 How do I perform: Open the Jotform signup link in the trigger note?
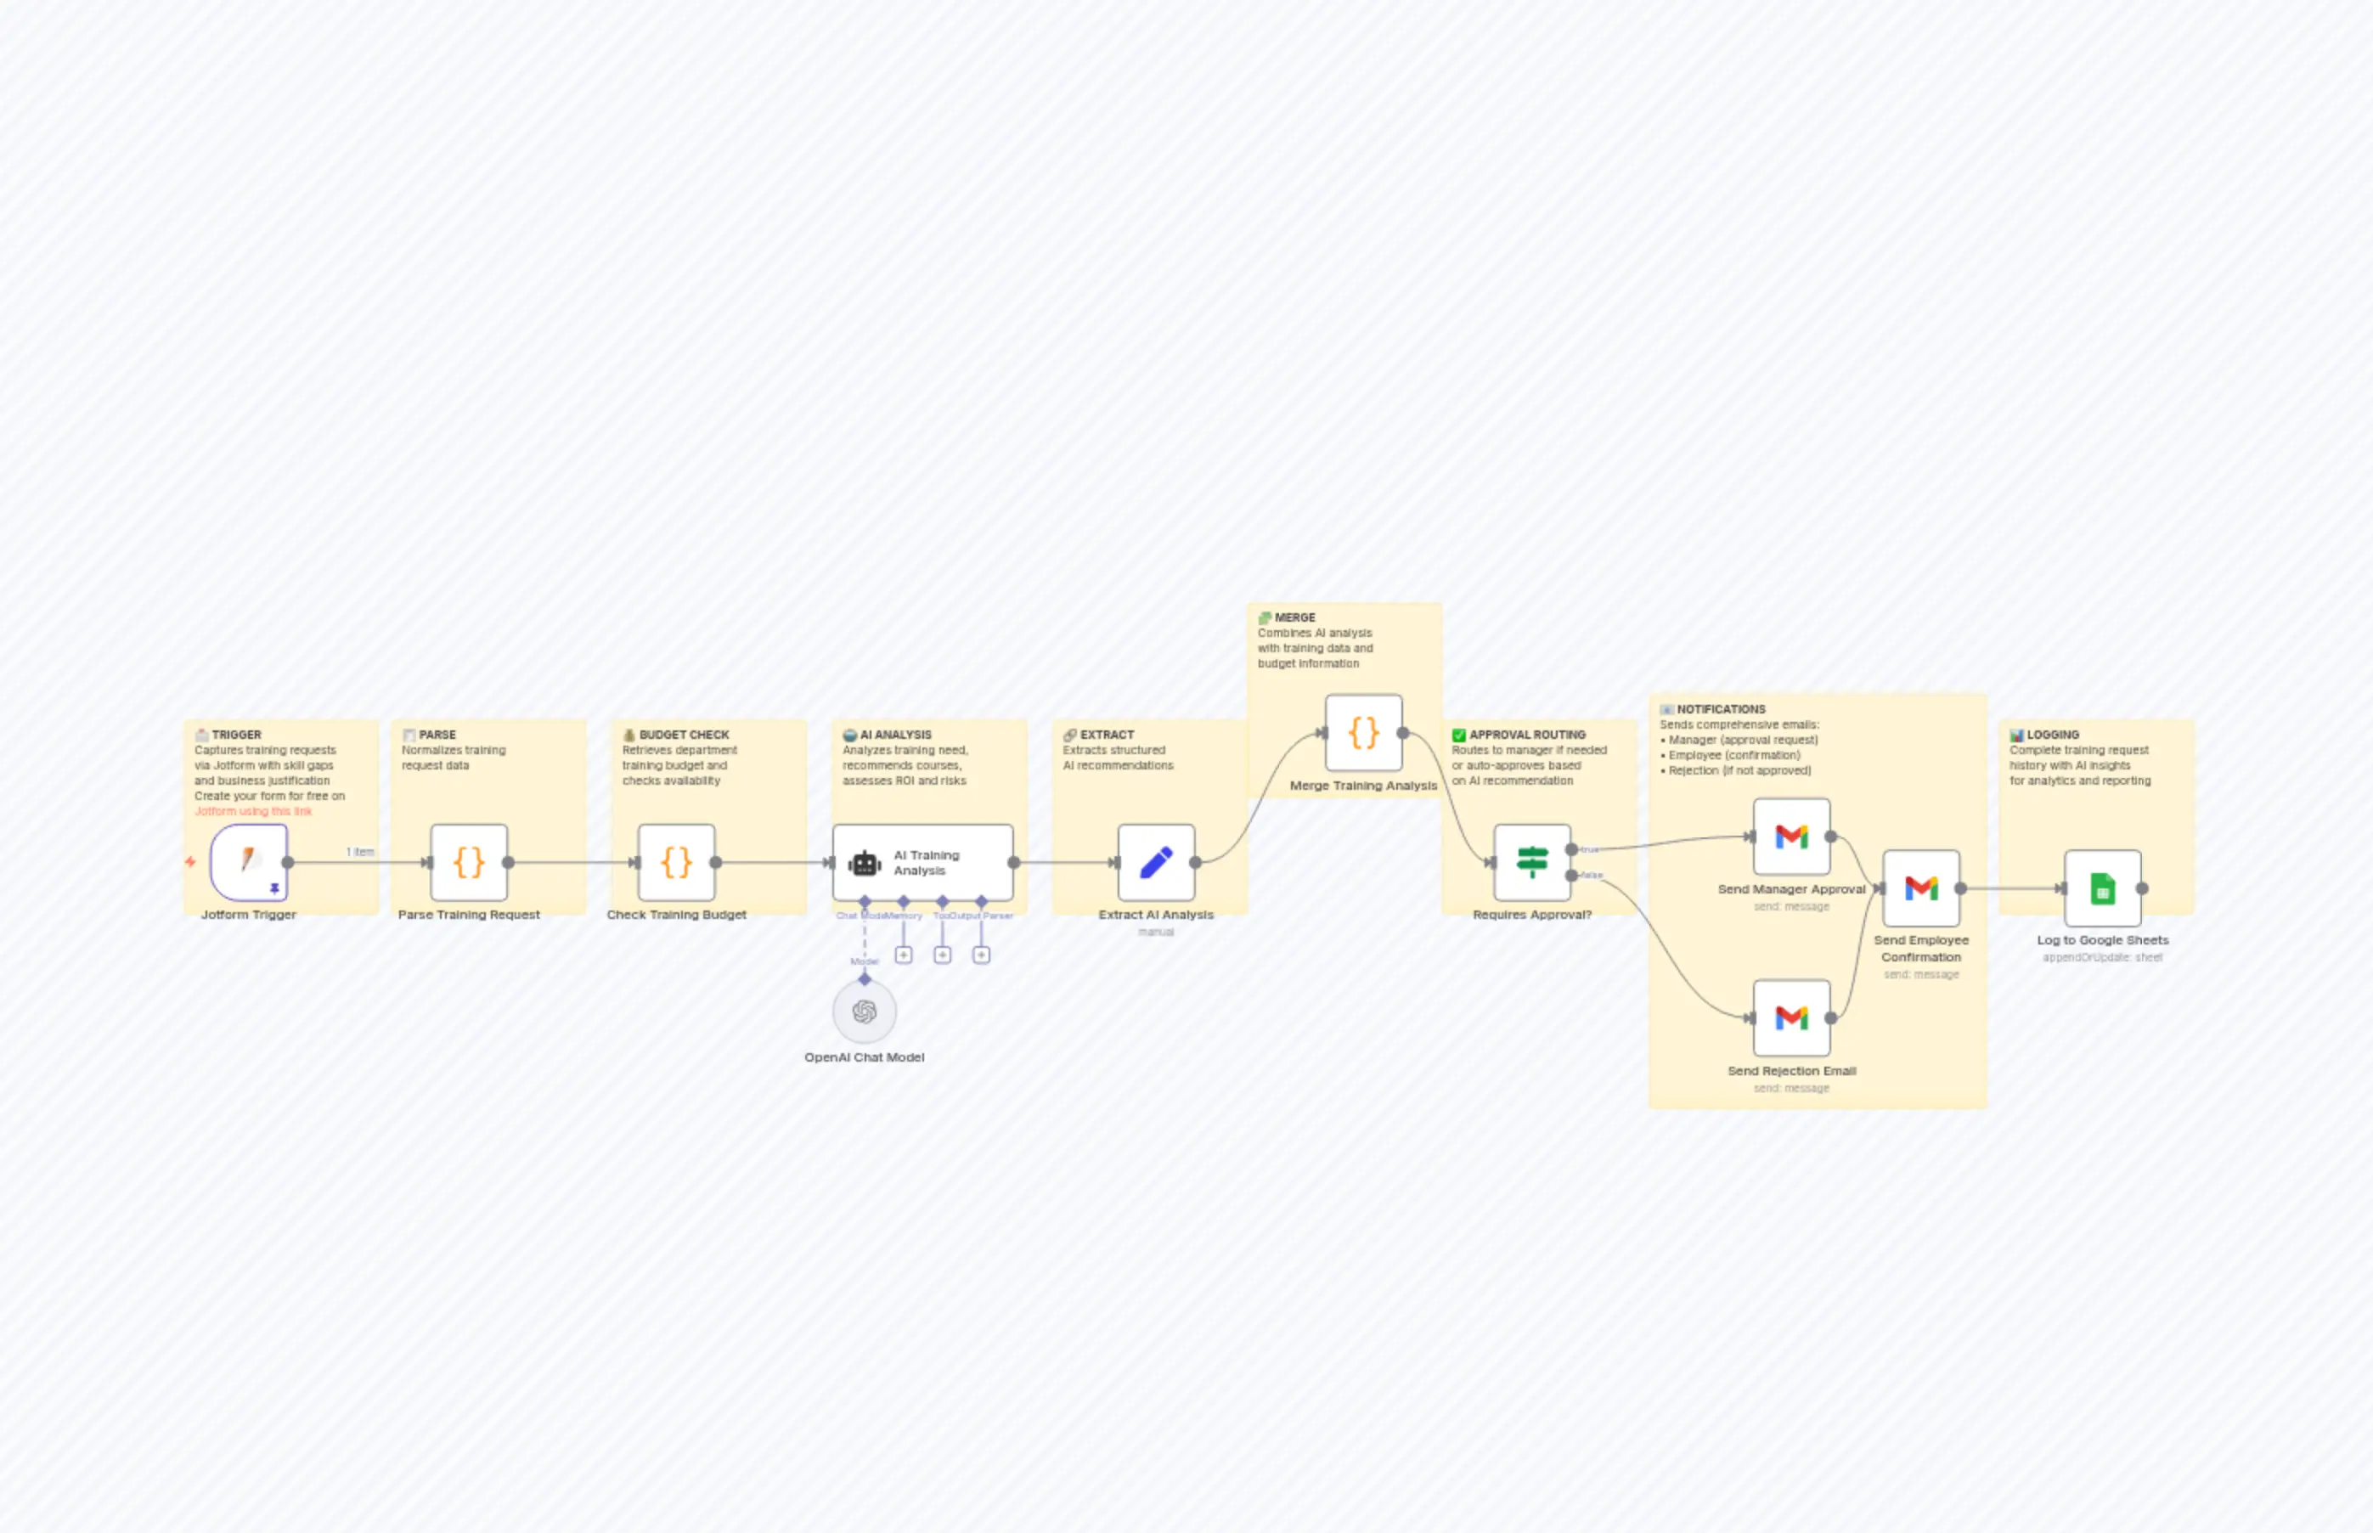(253, 810)
